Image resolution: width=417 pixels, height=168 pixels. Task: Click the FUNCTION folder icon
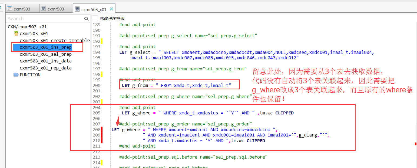point(16,75)
